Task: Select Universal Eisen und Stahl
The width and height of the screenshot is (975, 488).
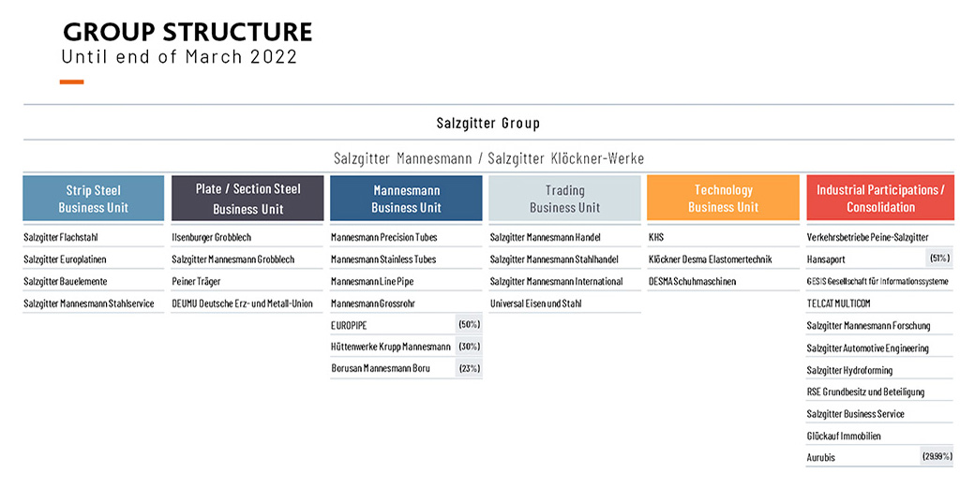Action: point(536,303)
